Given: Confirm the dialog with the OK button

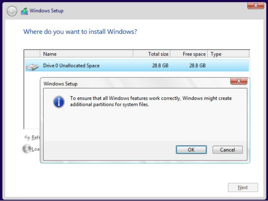Looking at the screenshot, I should point(191,150).
